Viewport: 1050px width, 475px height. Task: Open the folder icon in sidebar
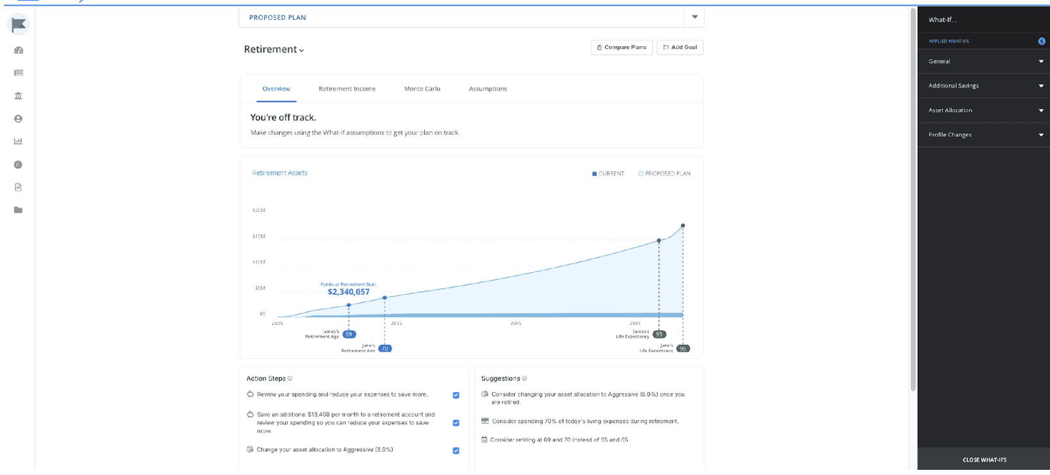[x=18, y=210]
